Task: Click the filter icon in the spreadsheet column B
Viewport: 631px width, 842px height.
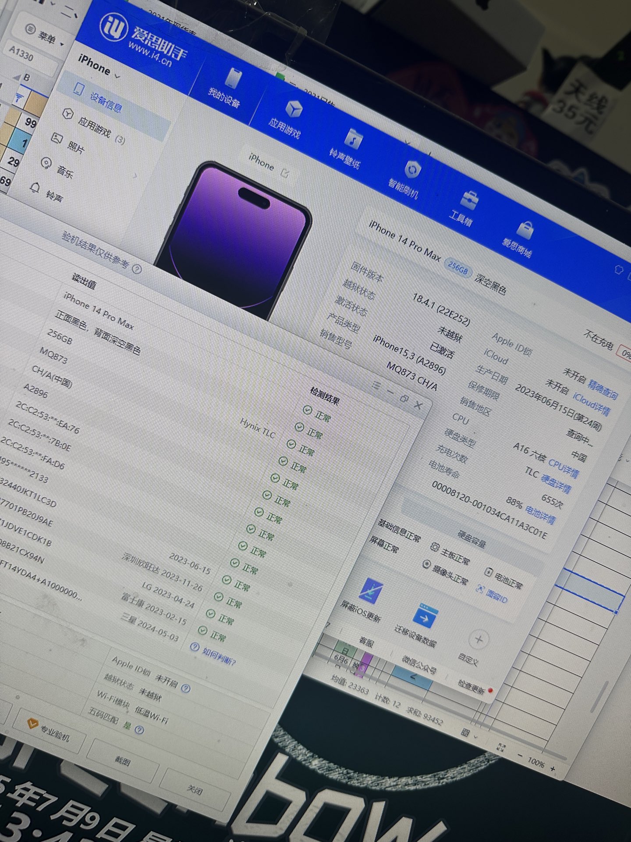Action: pyautogui.click(x=18, y=97)
